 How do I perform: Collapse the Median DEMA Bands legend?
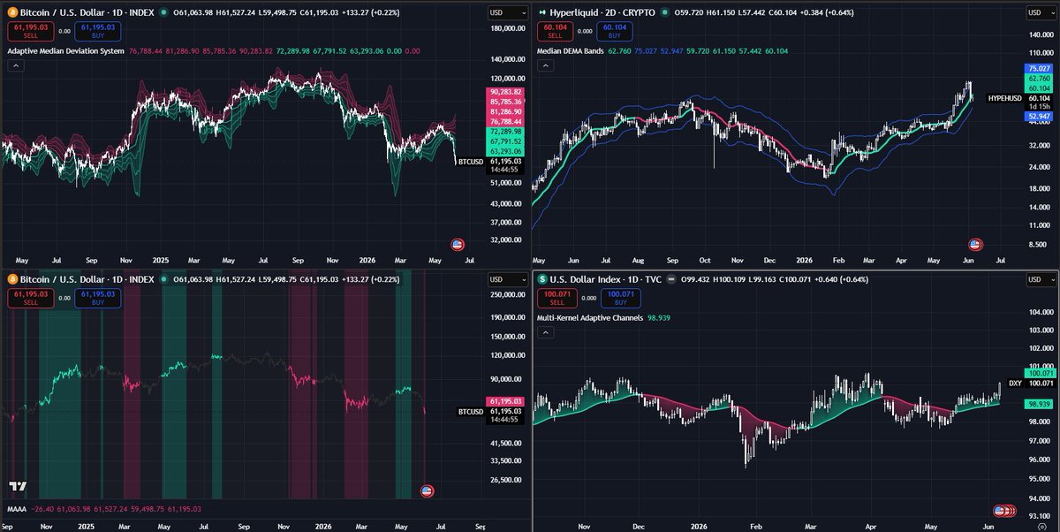545,66
